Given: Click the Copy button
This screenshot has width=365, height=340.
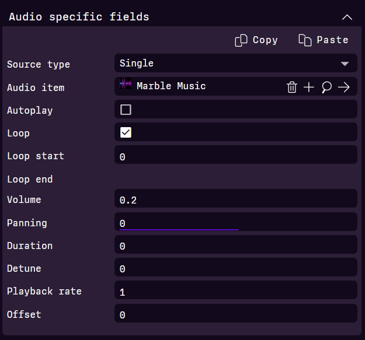Looking at the screenshot, I should coord(256,40).
